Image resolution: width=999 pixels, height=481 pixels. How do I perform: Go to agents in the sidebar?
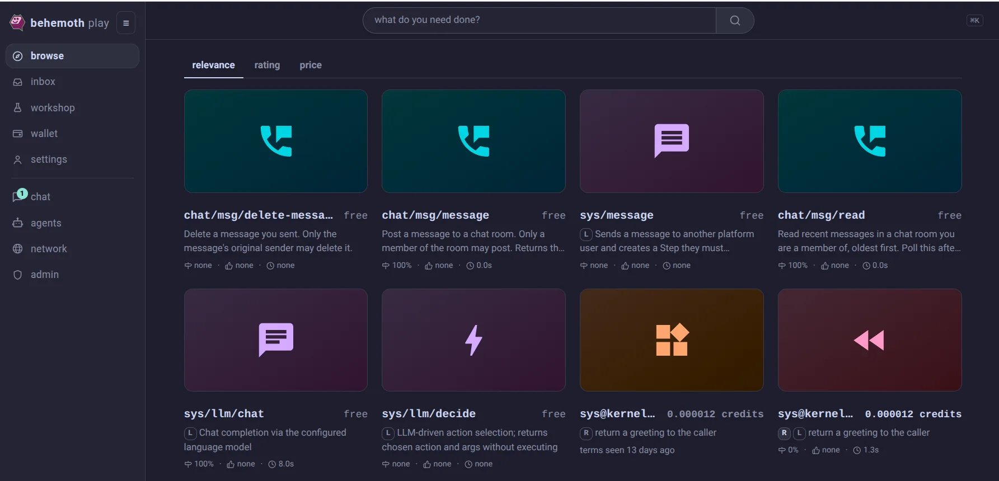point(72,223)
